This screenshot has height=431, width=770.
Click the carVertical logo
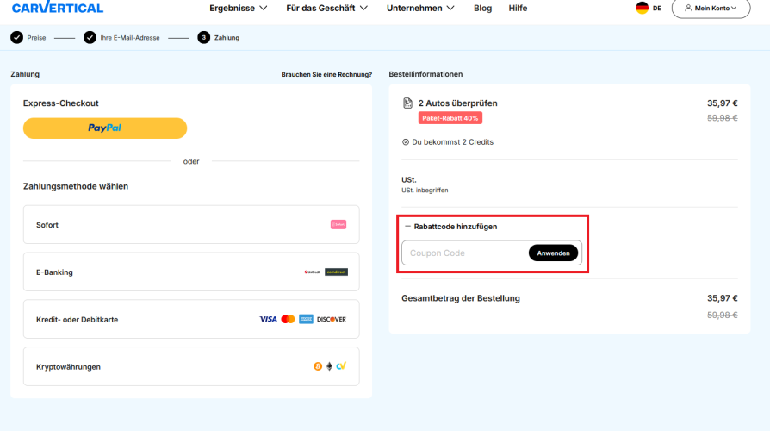[x=58, y=8]
